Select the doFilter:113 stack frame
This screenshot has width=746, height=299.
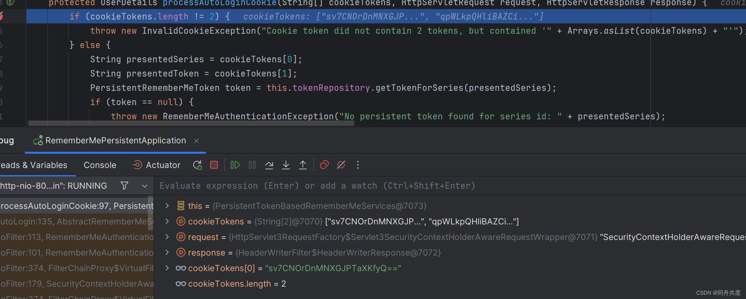(x=77, y=237)
